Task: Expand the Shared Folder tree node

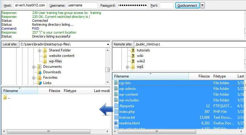Action: point(39,51)
